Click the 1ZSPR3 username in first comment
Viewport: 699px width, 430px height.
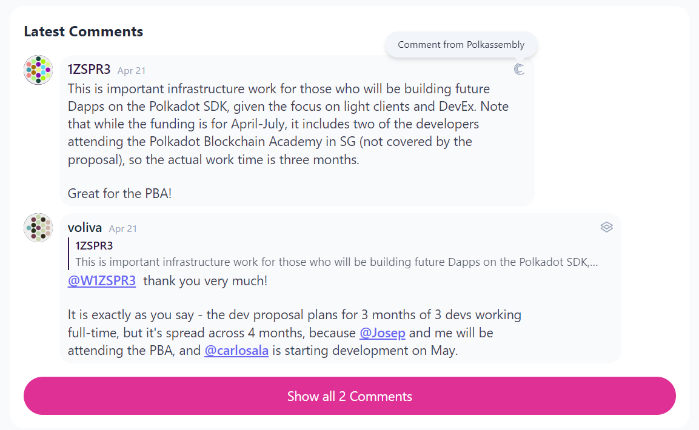click(x=89, y=70)
